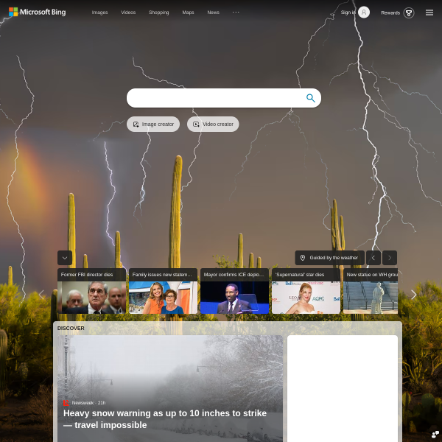Open Maps from the top navigation
The height and width of the screenshot is (442, 442).
pyautogui.click(x=188, y=13)
